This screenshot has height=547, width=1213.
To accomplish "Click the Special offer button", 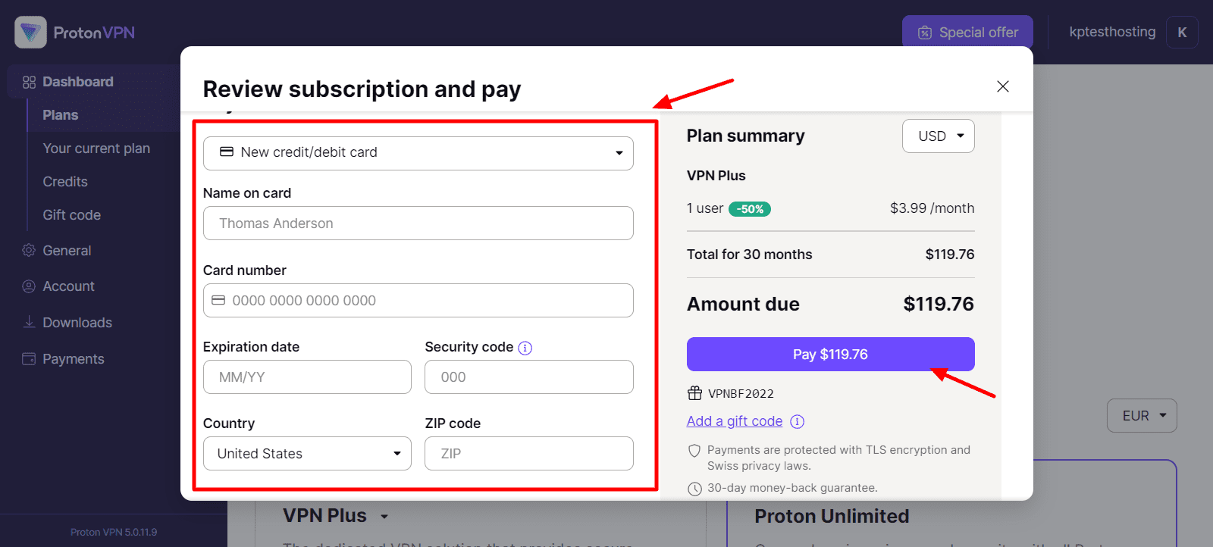I will [967, 32].
